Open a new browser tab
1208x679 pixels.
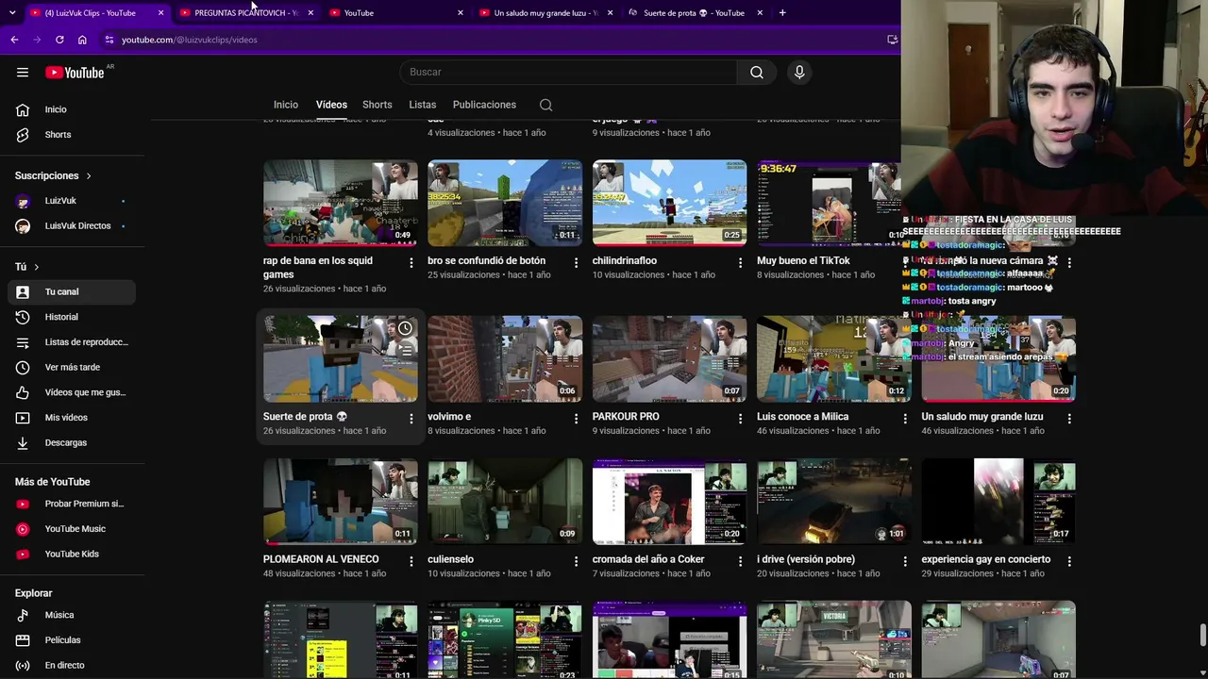click(x=782, y=12)
